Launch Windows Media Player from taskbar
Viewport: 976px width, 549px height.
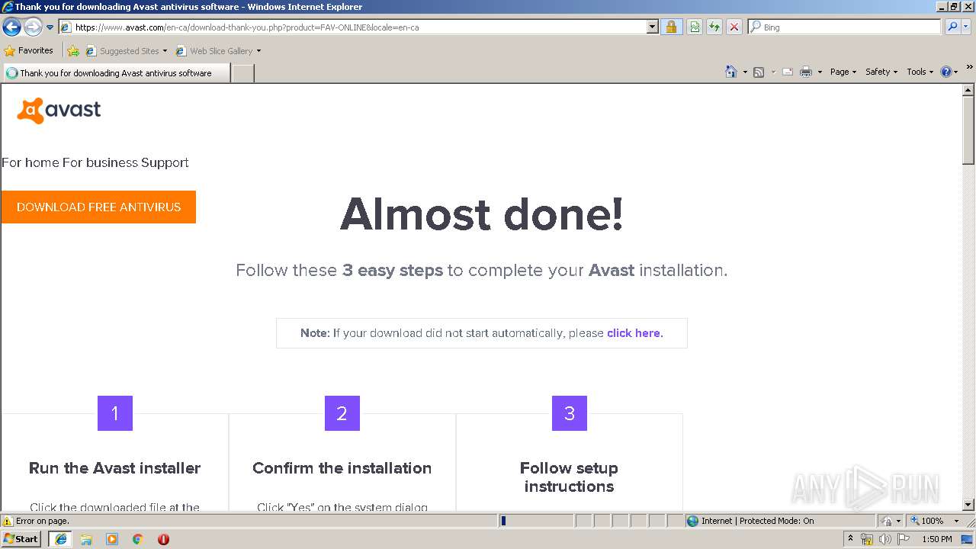[112, 539]
